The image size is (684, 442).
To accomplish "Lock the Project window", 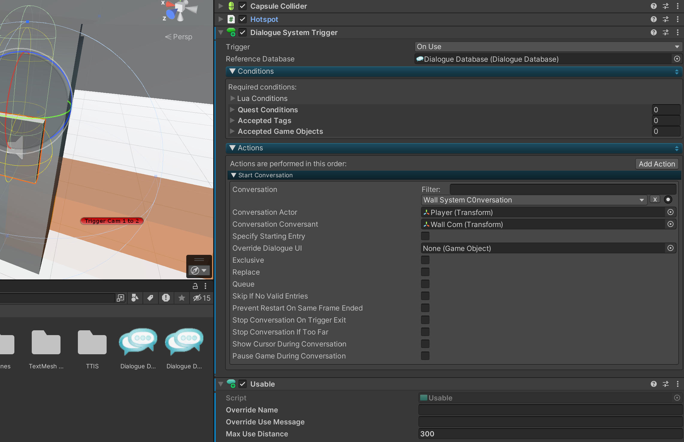I will pos(195,286).
